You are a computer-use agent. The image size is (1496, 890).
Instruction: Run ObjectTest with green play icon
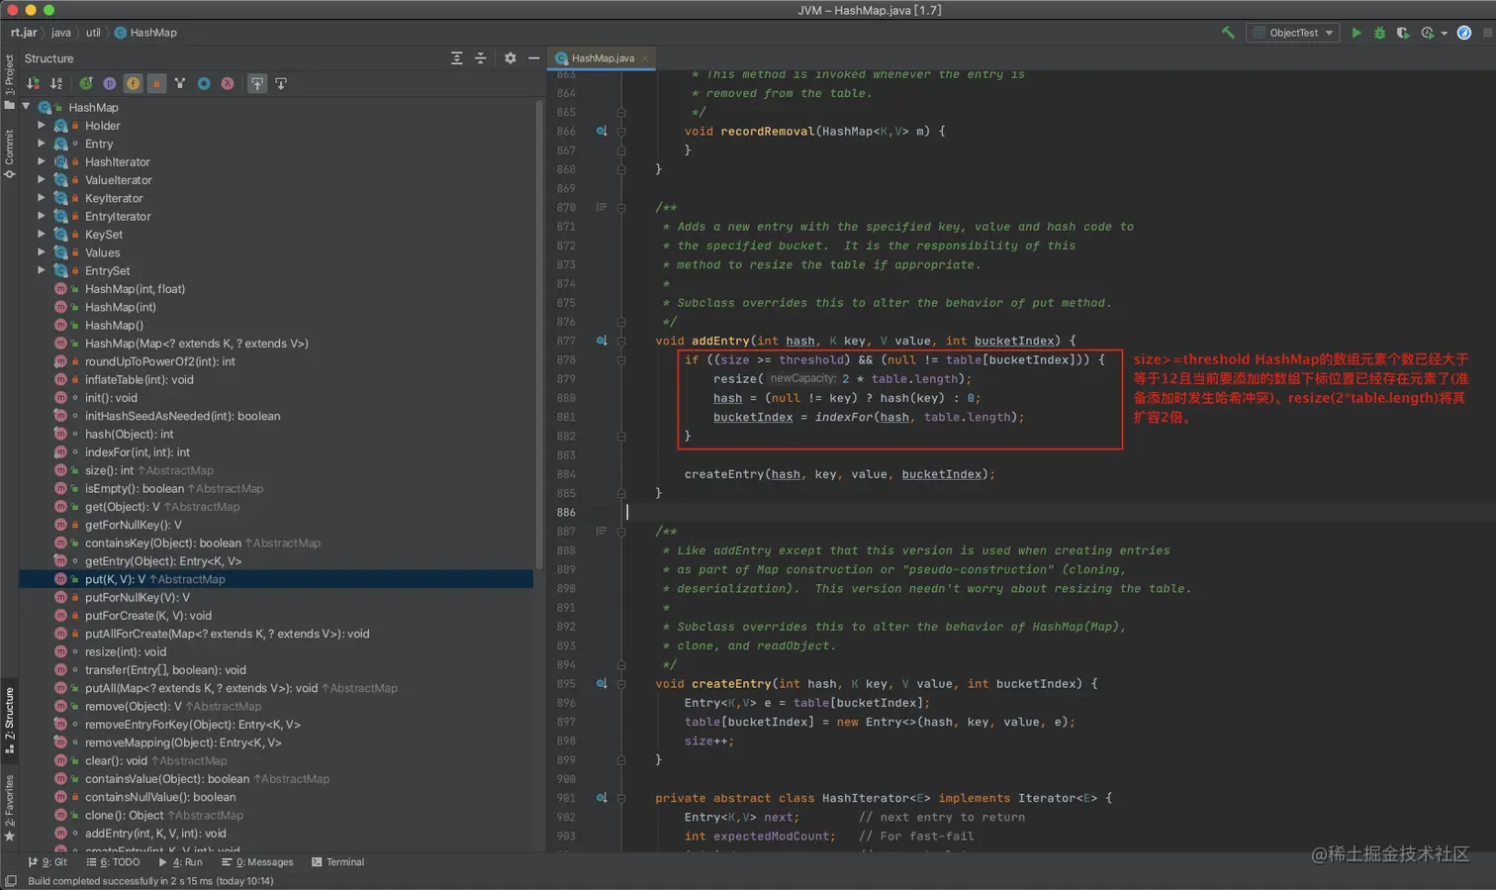pyautogui.click(x=1356, y=33)
